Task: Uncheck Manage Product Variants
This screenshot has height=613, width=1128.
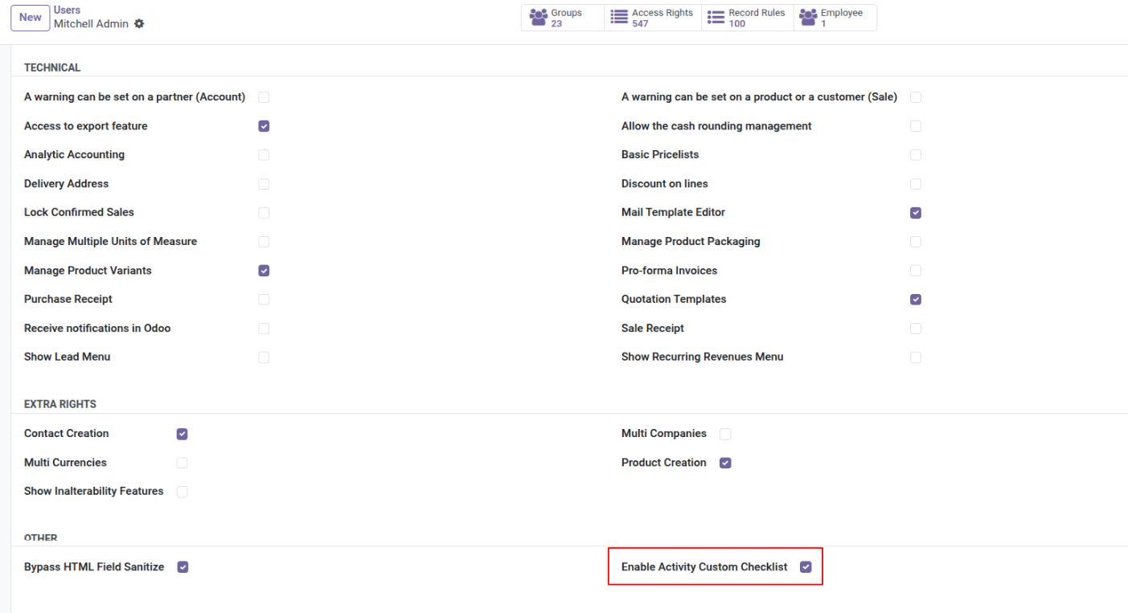Action: coord(264,271)
